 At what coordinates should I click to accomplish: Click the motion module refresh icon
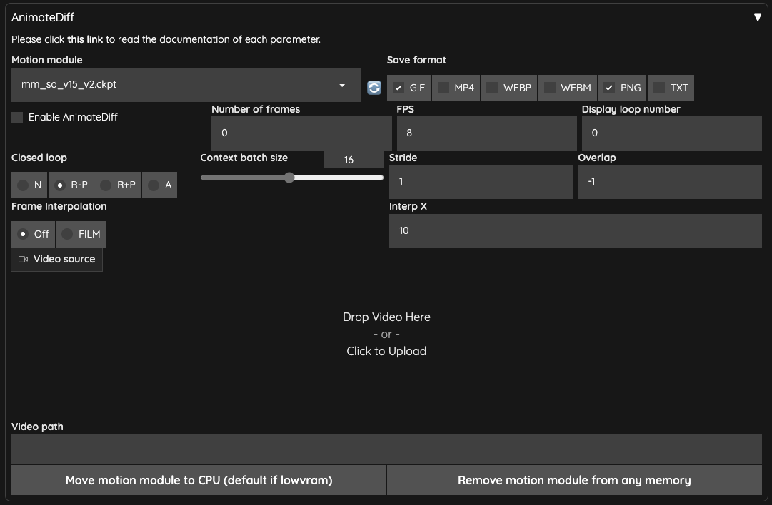(x=374, y=87)
